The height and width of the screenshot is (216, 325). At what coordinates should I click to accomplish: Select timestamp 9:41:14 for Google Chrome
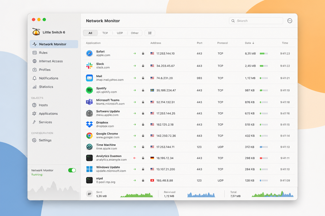point(285,136)
